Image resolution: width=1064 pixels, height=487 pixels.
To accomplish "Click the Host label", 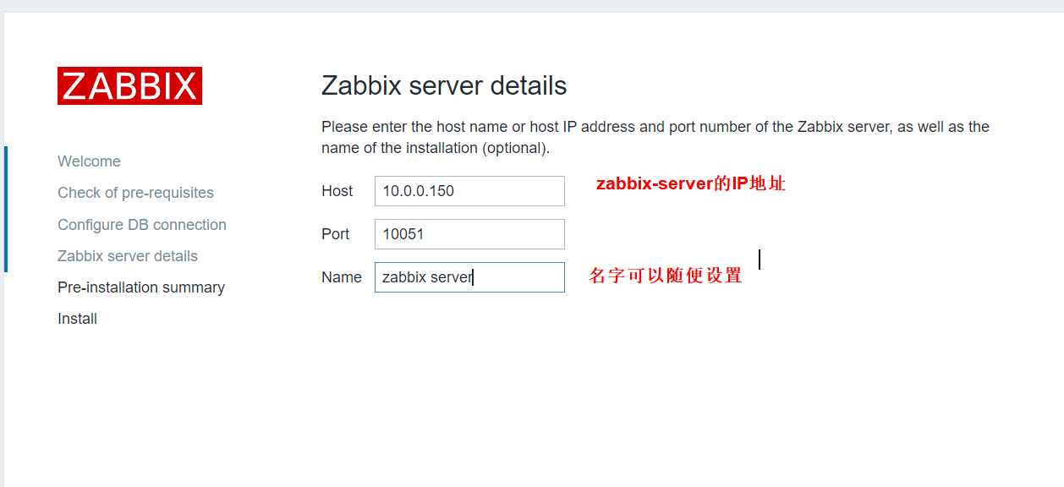I will [x=337, y=191].
